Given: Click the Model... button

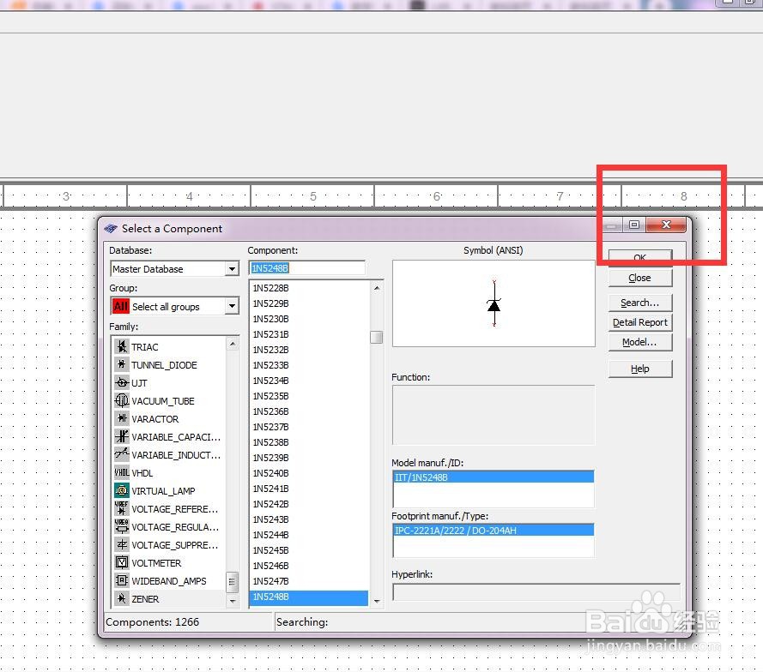Looking at the screenshot, I should pyautogui.click(x=640, y=342).
